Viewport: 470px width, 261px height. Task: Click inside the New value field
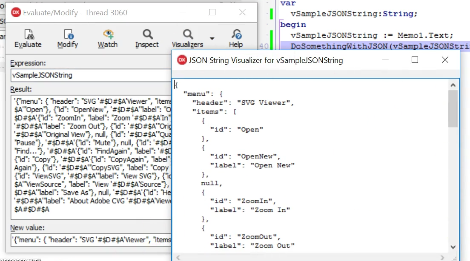click(x=85, y=240)
